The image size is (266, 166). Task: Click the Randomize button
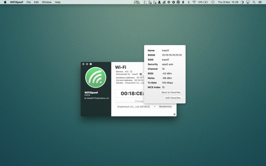click(x=165, y=107)
